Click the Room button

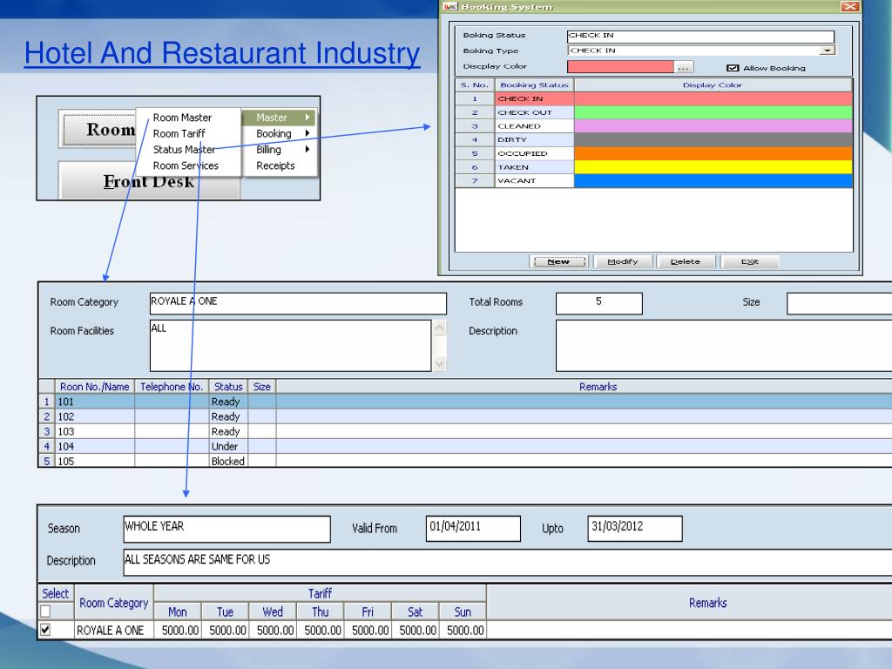(x=99, y=129)
